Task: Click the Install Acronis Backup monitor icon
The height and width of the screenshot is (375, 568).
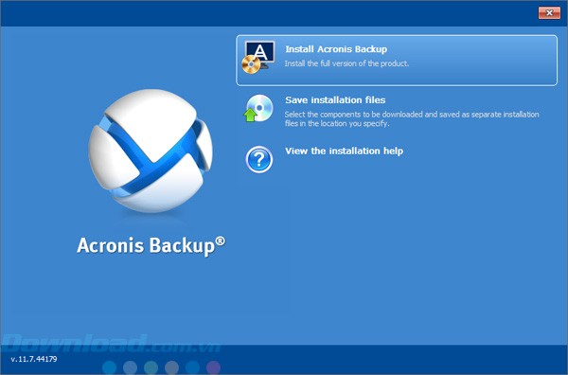Action: pyautogui.click(x=258, y=57)
